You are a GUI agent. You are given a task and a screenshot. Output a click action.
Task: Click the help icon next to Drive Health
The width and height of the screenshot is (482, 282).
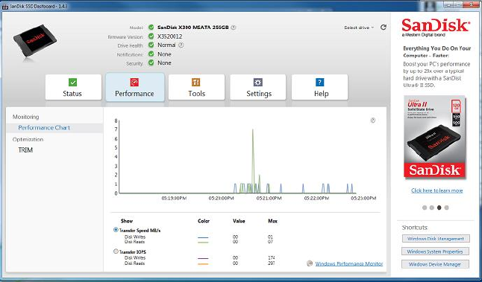(x=181, y=45)
